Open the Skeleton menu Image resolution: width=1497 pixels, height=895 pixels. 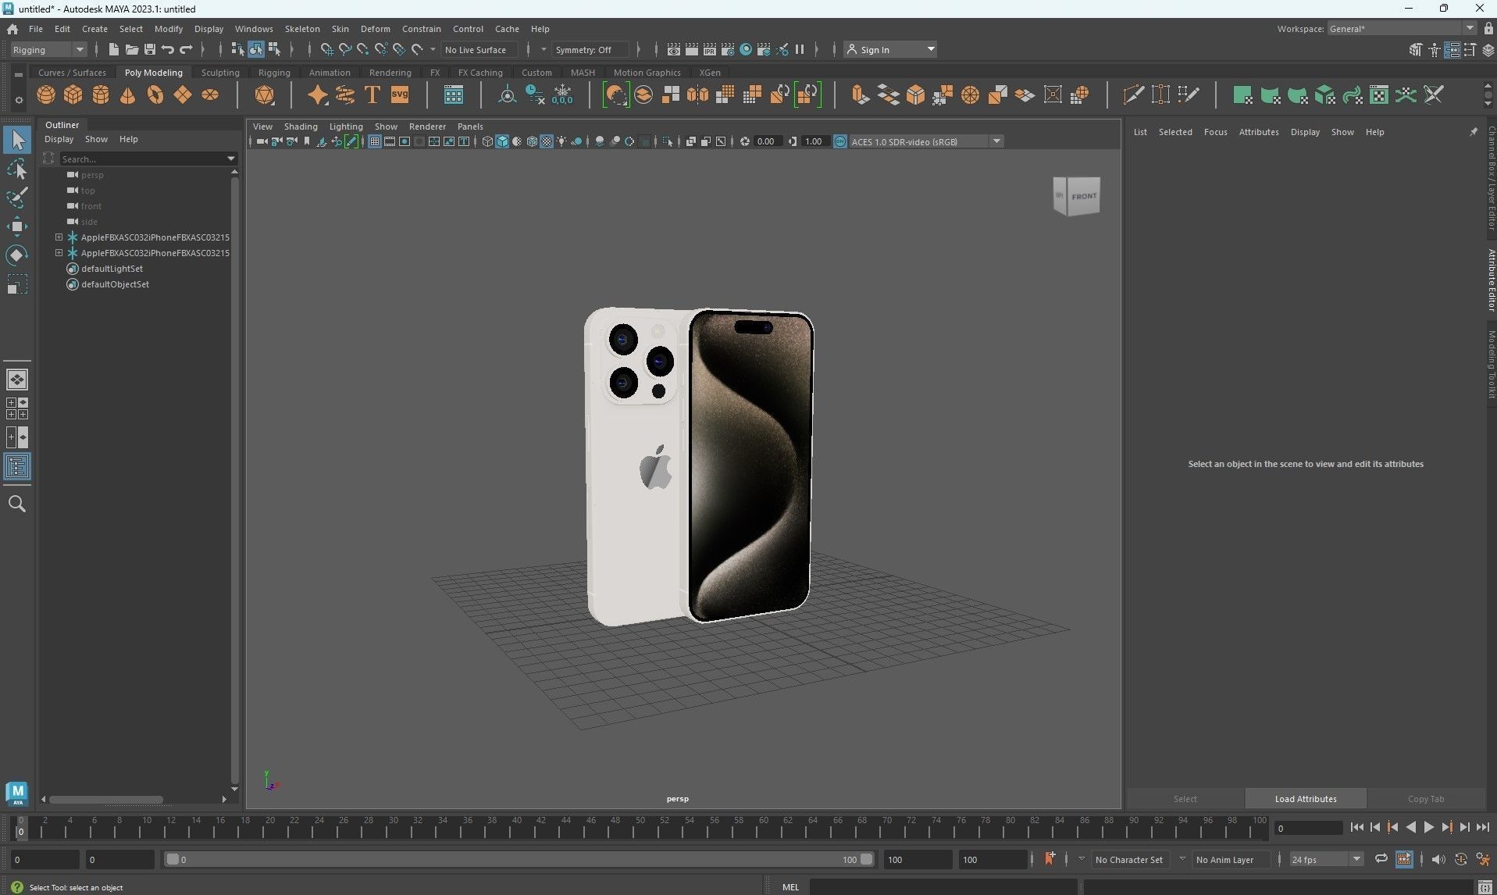[302, 29]
